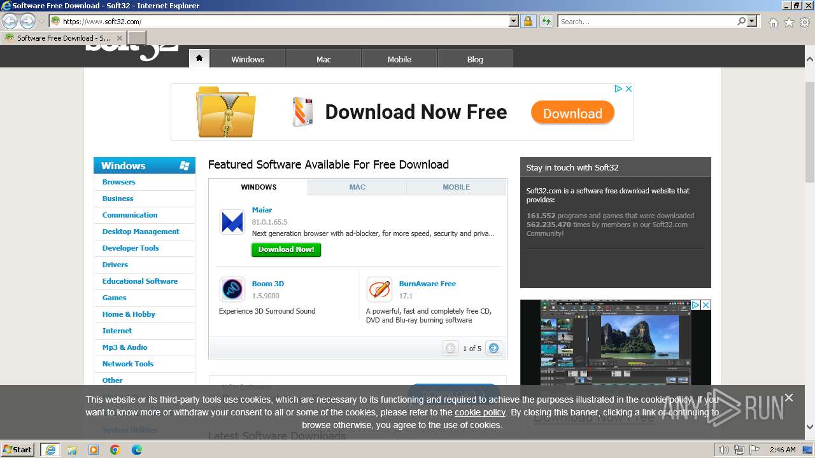Open the Communication category
The height and width of the screenshot is (458, 815).
[130, 215]
